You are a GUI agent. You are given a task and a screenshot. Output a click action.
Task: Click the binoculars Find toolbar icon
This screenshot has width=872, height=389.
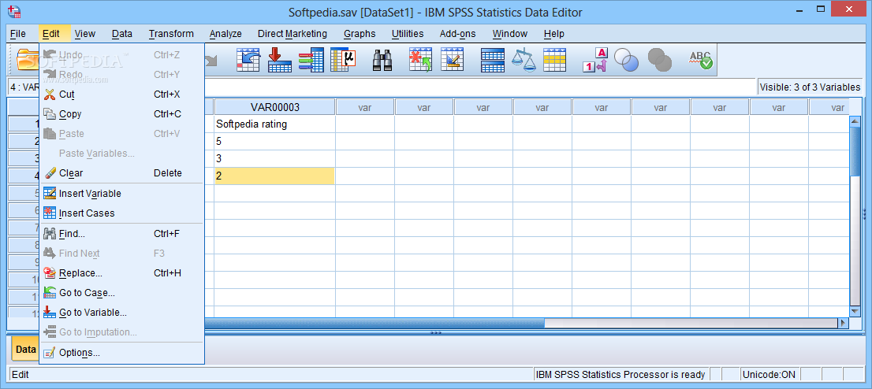pos(382,60)
